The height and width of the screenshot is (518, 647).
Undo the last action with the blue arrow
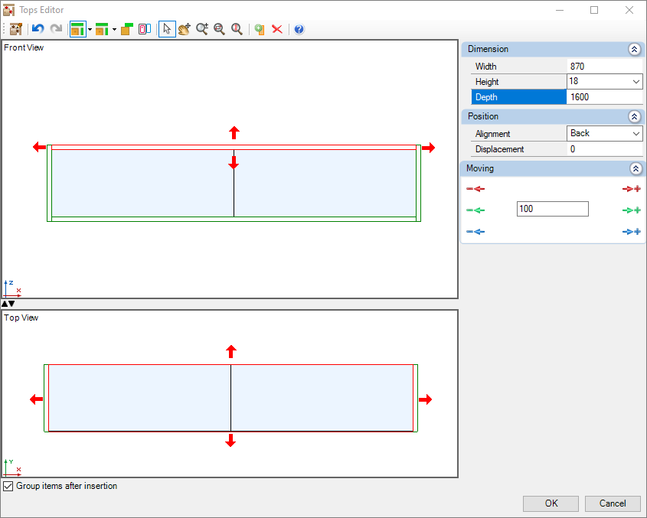click(38, 29)
